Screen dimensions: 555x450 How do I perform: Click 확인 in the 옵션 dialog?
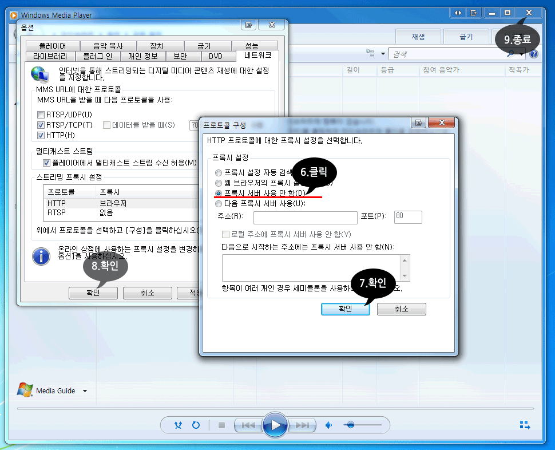[x=93, y=293]
